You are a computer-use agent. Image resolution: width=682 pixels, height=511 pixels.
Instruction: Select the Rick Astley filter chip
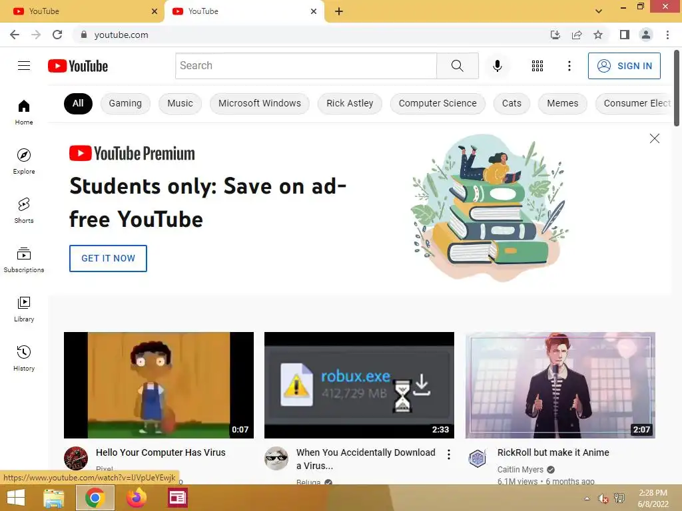coord(350,103)
